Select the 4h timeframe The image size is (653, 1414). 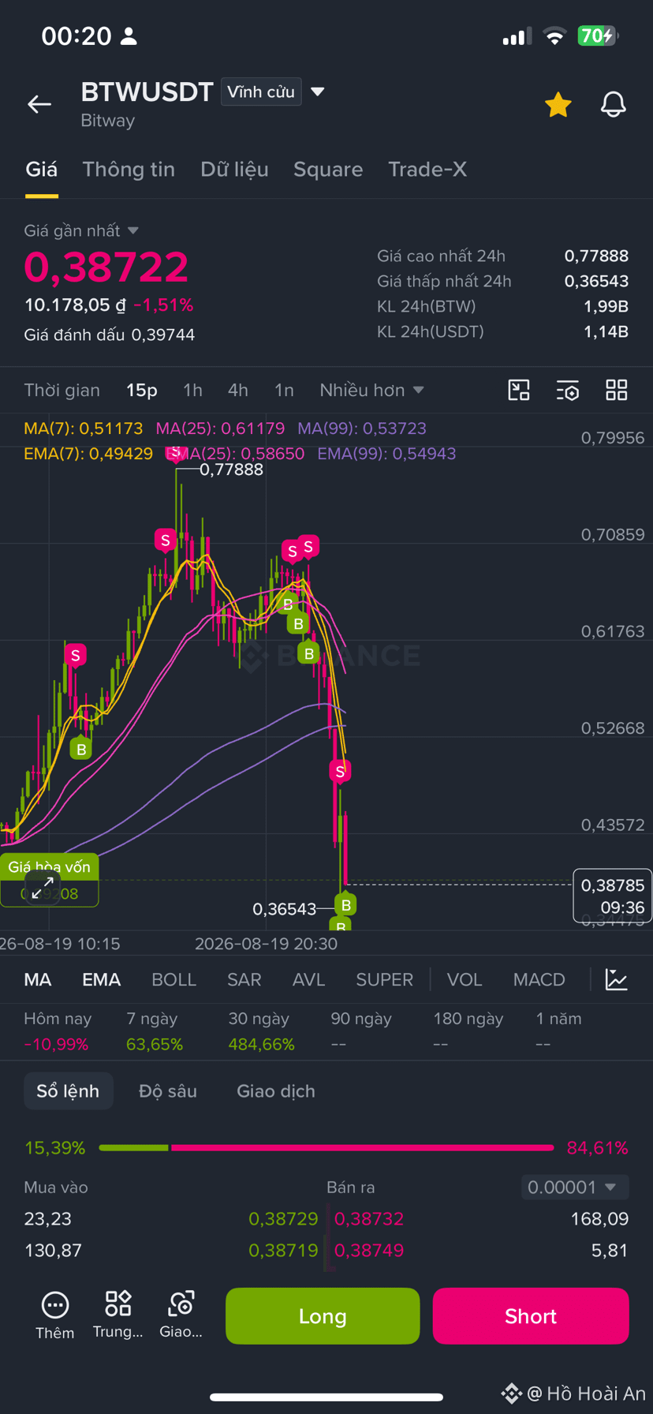(238, 390)
